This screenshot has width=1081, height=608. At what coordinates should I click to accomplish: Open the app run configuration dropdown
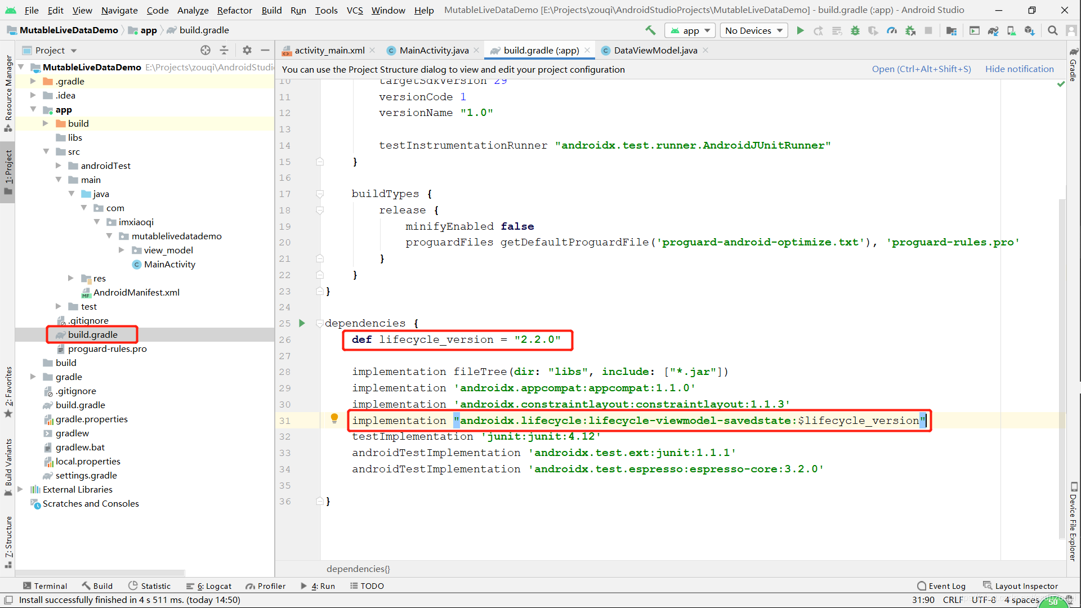(689, 30)
